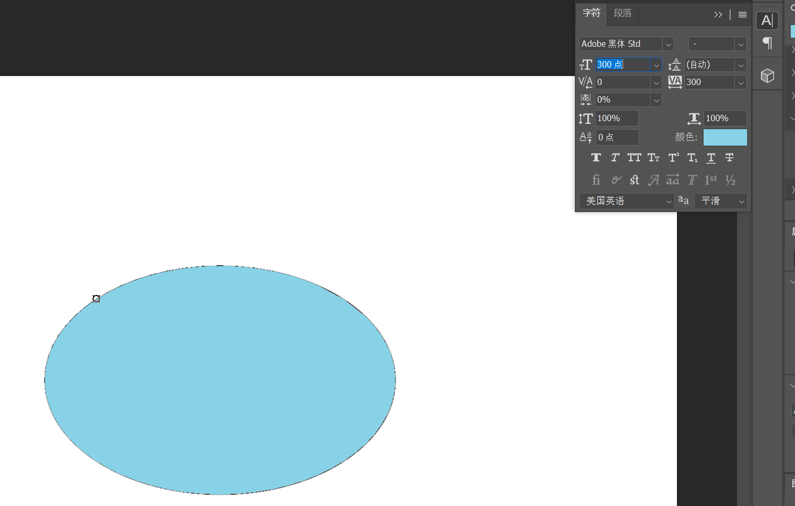Toggle all caps TT style
Screen dimensions: 795x506
[634, 157]
